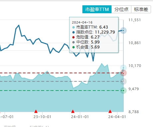Select the 市盈率TTM tab
This screenshot has height=127, width=153.
tap(97, 9)
